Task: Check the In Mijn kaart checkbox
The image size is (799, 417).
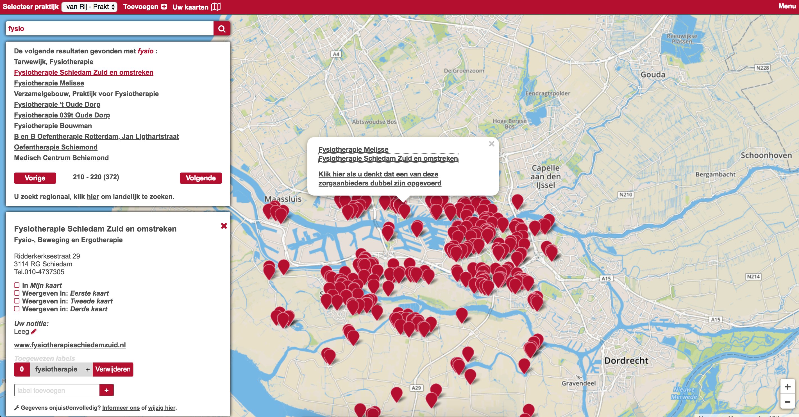Action: [x=17, y=285]
